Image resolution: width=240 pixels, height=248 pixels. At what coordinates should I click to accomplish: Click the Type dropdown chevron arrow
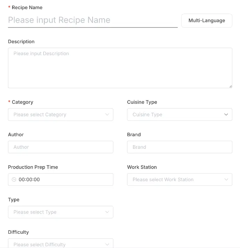107,212
